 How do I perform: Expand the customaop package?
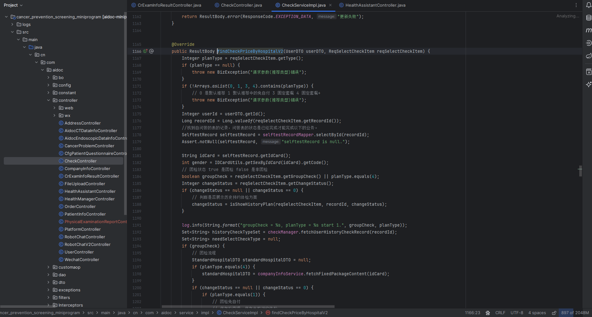[48, 267]
